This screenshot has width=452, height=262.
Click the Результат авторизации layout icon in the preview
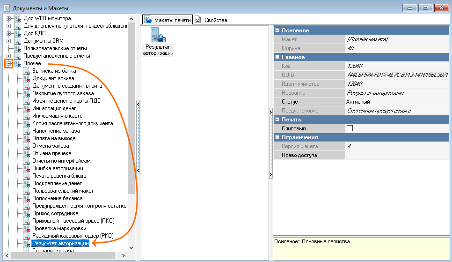click(158, 35)
